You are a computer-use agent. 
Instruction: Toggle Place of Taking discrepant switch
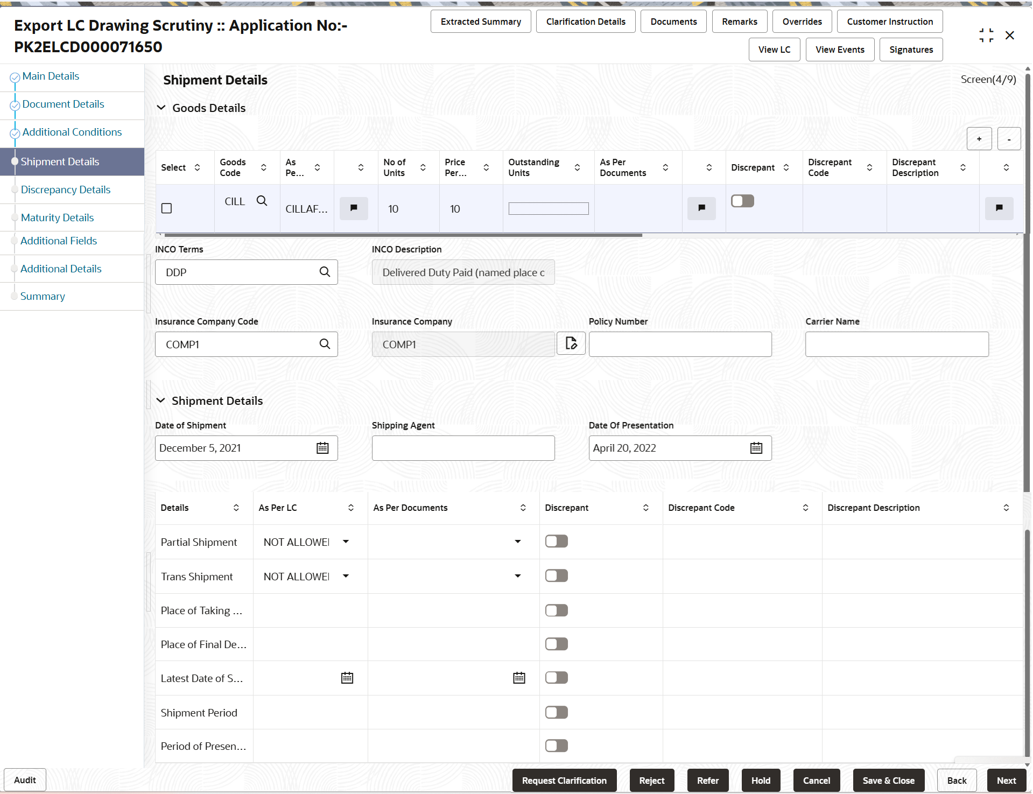point(557,610)
